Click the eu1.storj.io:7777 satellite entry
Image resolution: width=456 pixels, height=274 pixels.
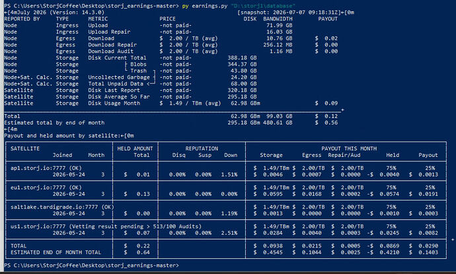(x=46, y=187)
